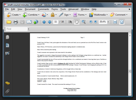Click the Secure padlock icon
Viewport: 136px width, 100px height.
[x=53, y=15]
